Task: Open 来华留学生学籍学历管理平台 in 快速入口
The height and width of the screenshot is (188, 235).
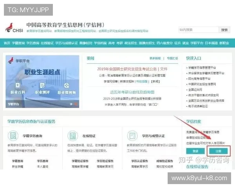Action: 206,73
